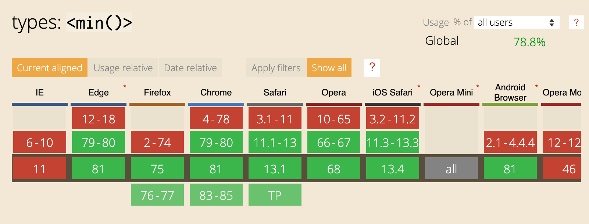This screenshot has height=224, width=589.
Task: Select the Safari TP version cell
Action: (275, 195)
